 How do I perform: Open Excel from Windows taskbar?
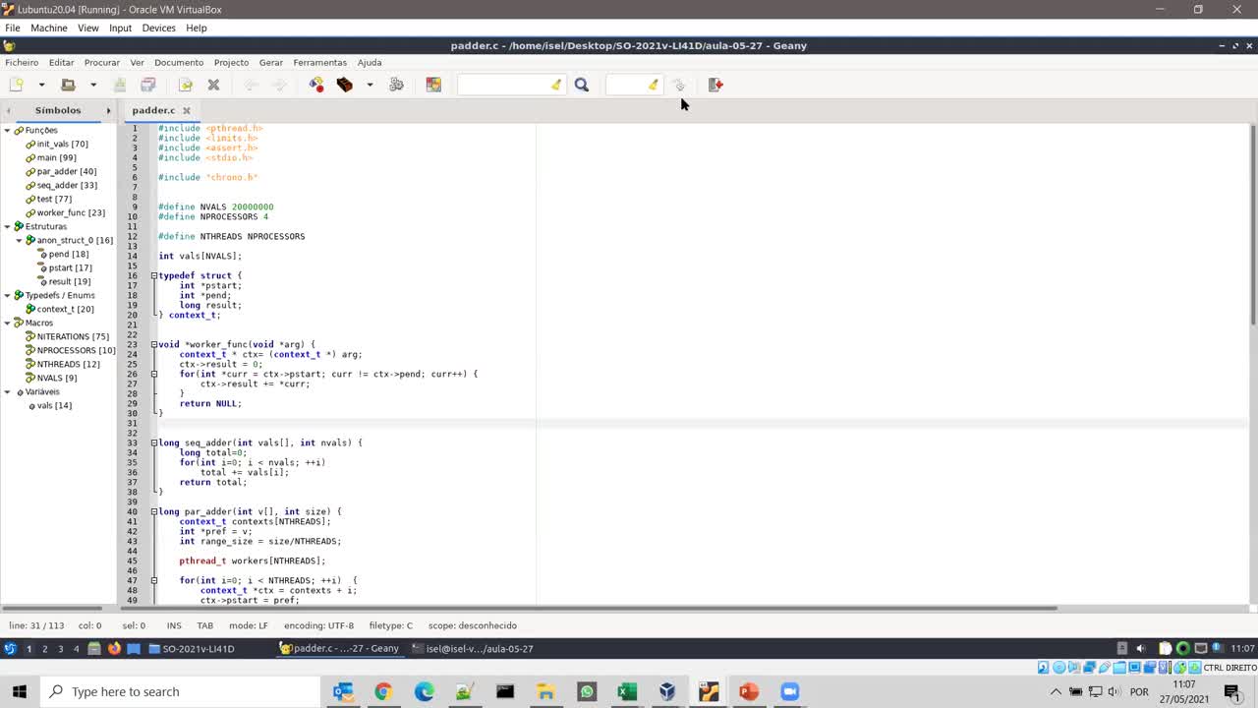[627, 691]
